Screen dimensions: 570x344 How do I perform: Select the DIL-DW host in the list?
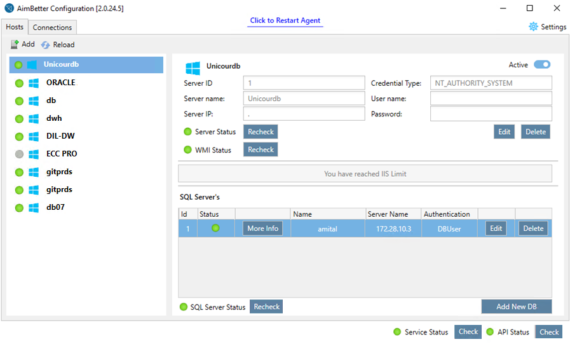86,136
